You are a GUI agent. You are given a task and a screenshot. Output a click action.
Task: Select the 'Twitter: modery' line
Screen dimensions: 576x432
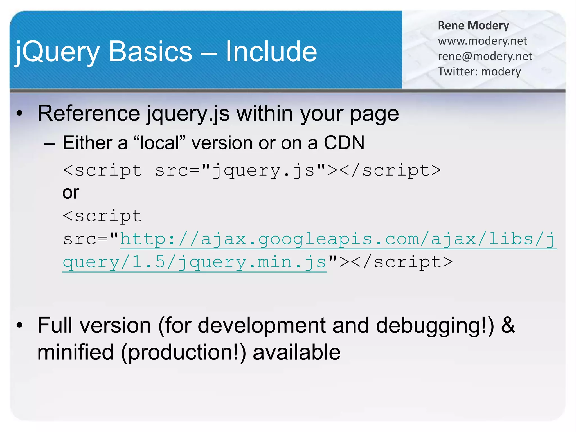[x=479, y=71]
